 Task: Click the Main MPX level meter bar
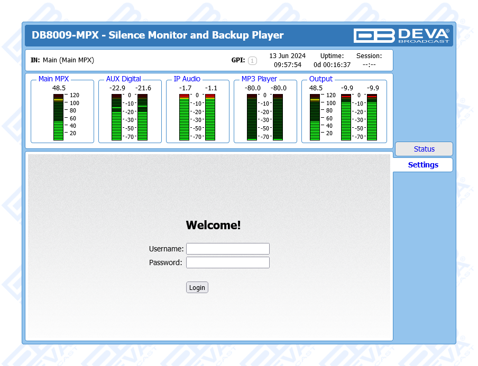pos(58,117)
